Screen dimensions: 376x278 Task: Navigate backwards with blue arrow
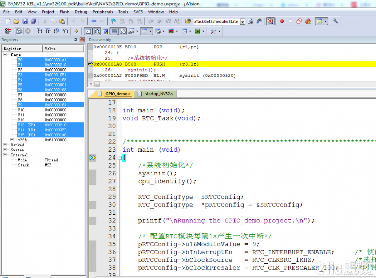pyautogui.click(x=94, y=21)
